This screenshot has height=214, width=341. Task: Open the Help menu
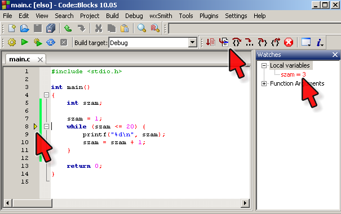tap(259, 16)
